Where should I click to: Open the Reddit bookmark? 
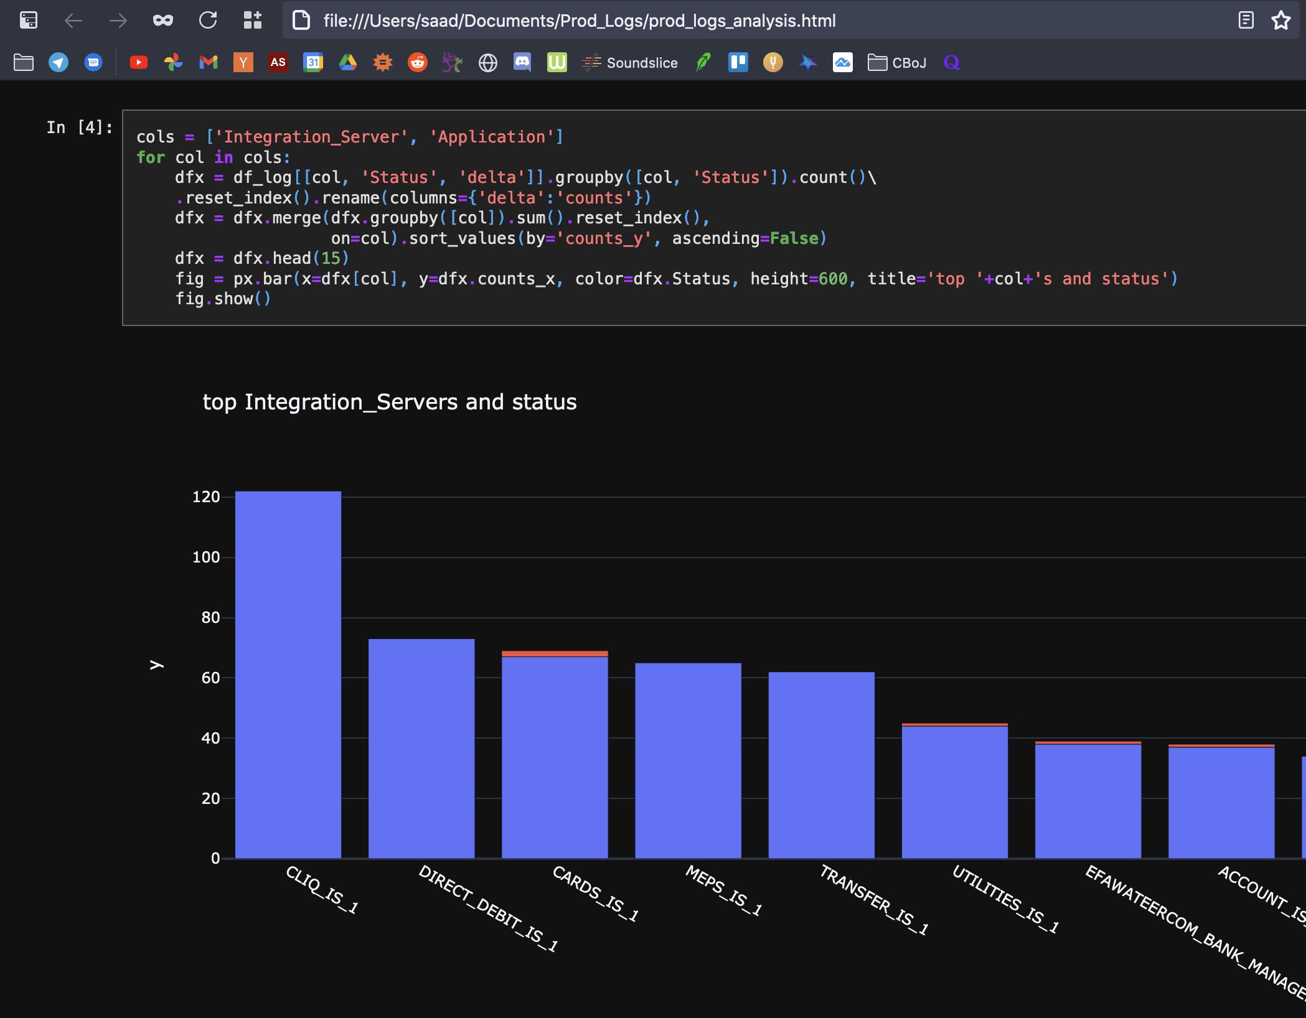pyautogui.click(x=417, y=62)
